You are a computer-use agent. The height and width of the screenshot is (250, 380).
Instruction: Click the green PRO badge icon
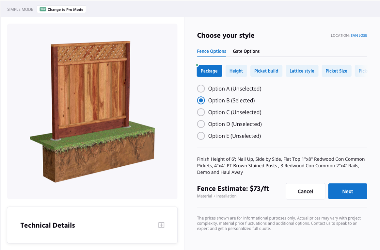coord(43,9)
